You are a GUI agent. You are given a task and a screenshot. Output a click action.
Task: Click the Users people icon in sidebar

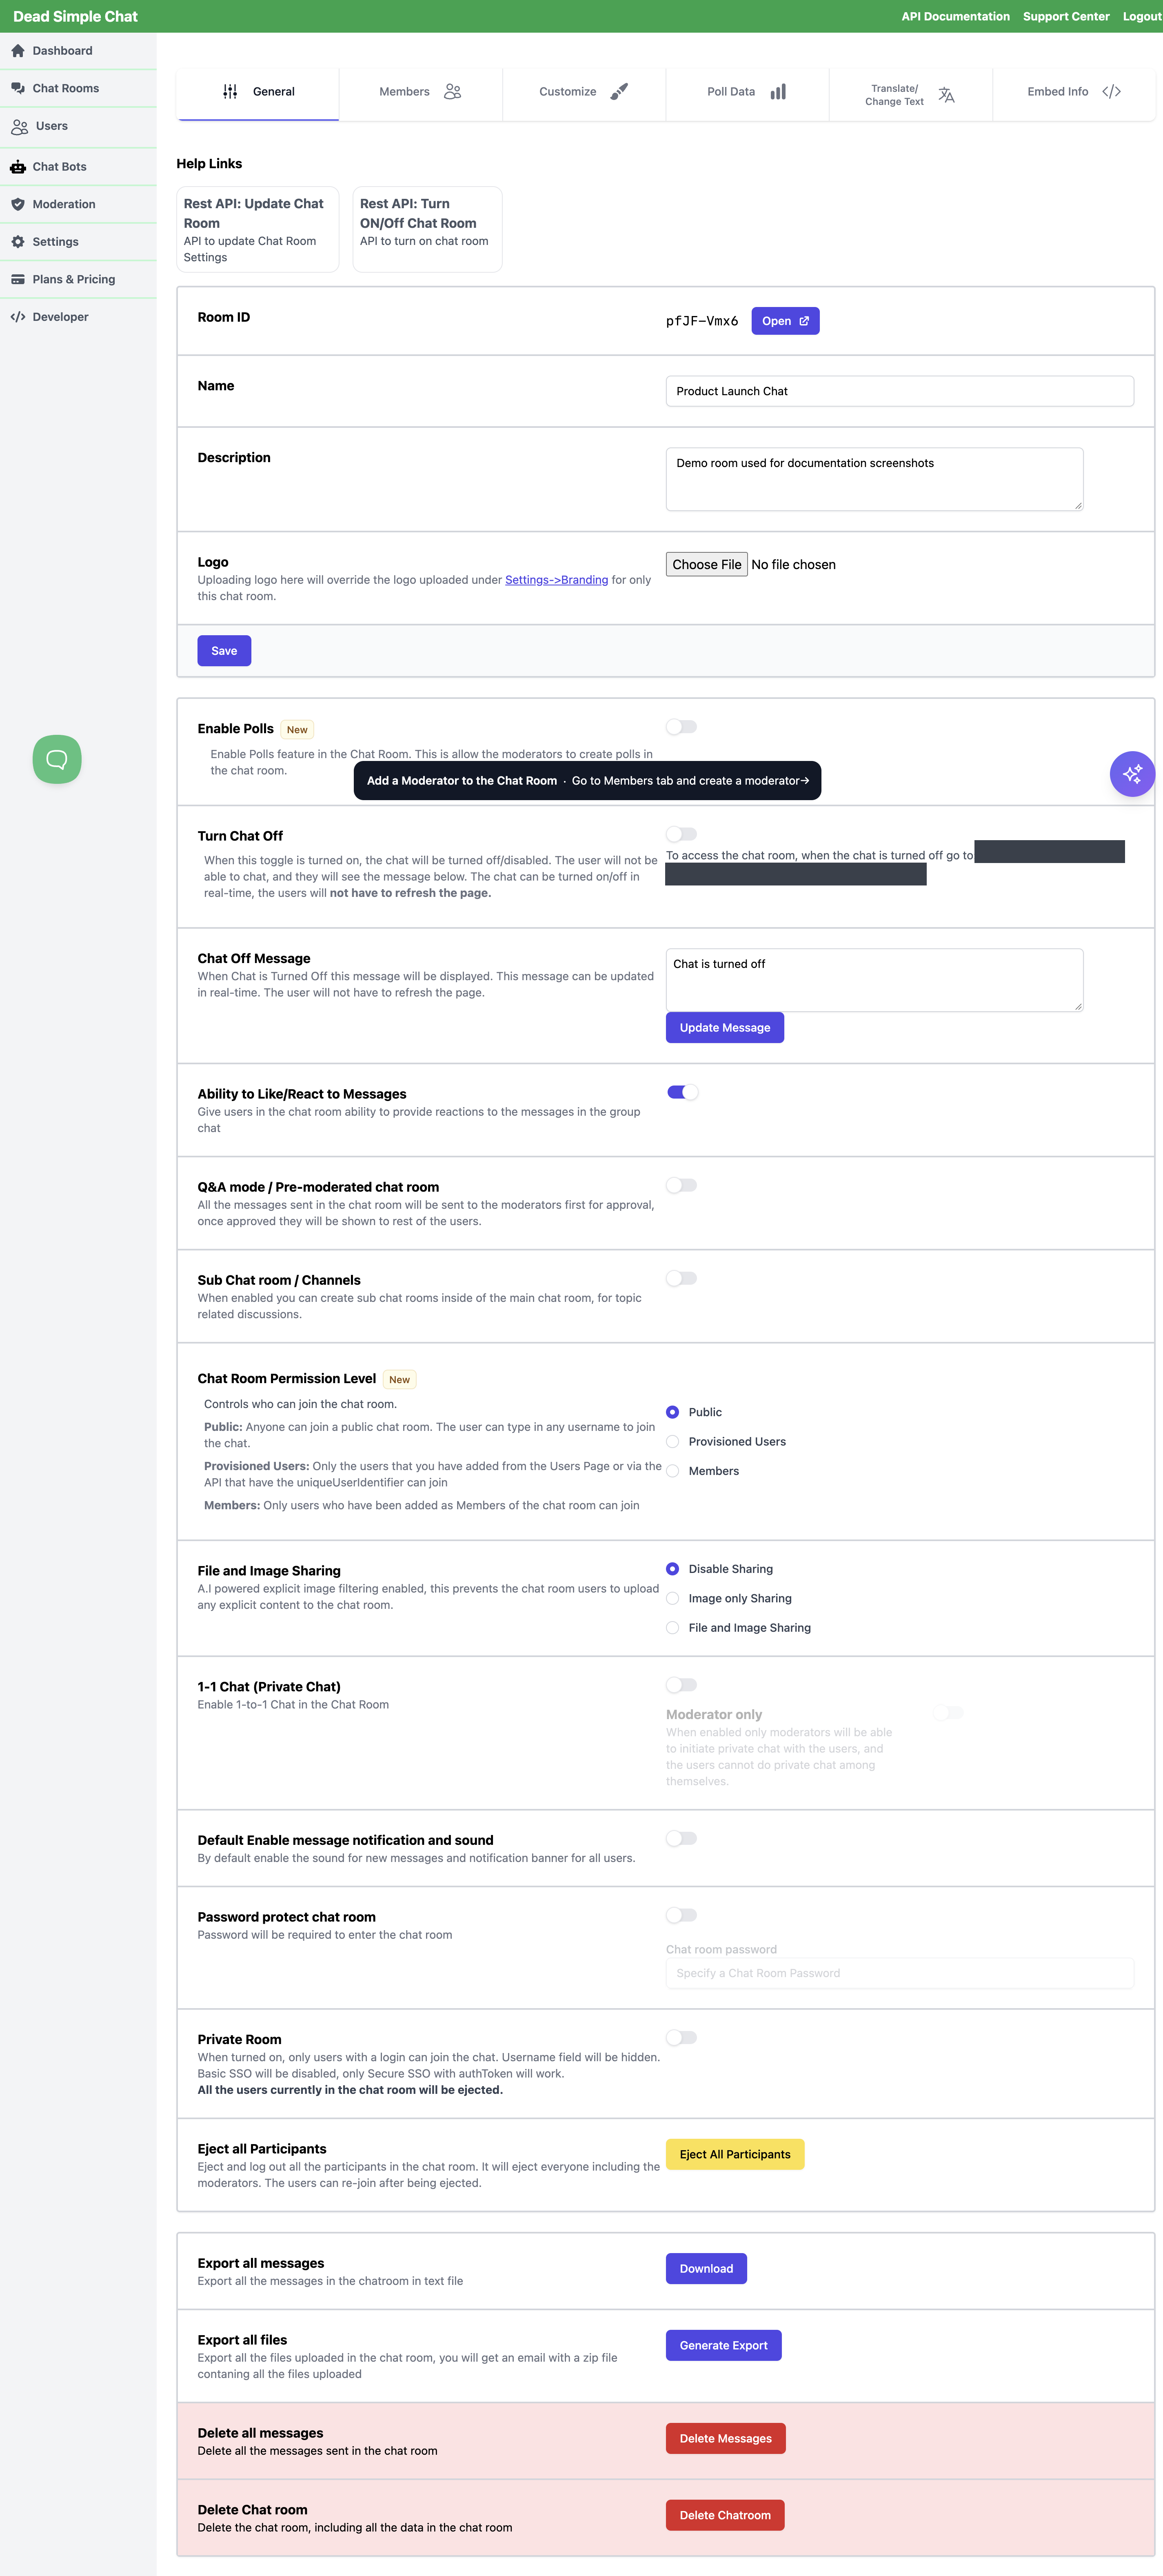20,127
